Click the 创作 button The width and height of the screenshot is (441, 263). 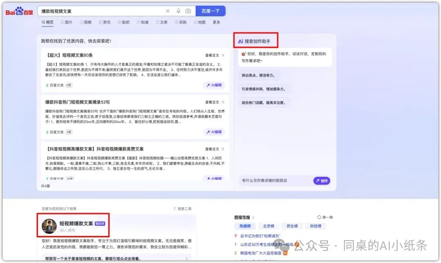tap(321, 181)
